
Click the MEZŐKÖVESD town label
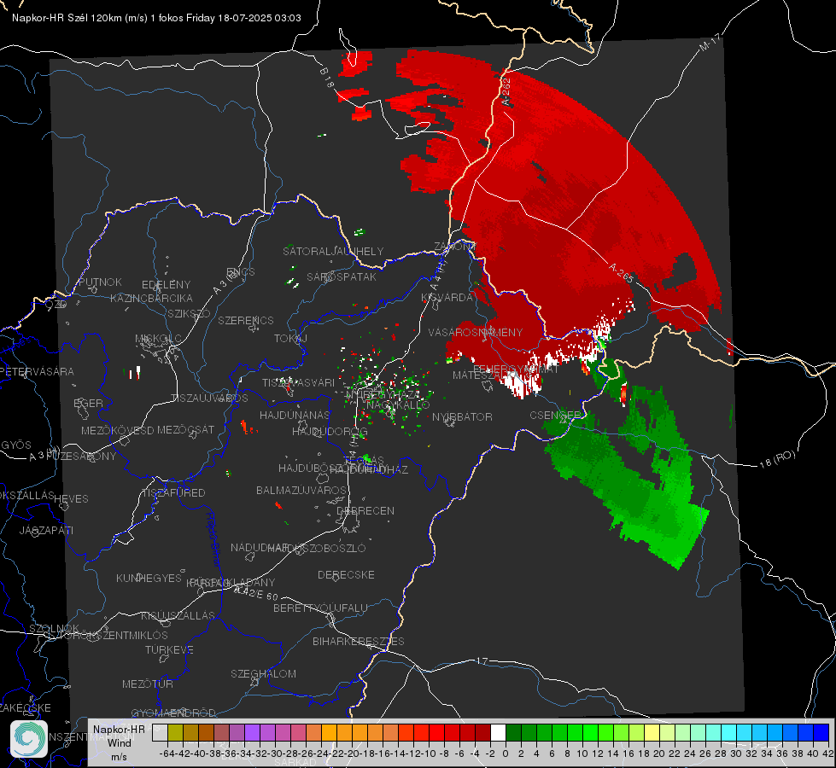tap(118, 430)
